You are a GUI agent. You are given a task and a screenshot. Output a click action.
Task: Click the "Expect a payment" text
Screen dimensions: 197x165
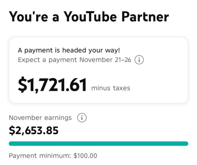(x=48, y=60)
